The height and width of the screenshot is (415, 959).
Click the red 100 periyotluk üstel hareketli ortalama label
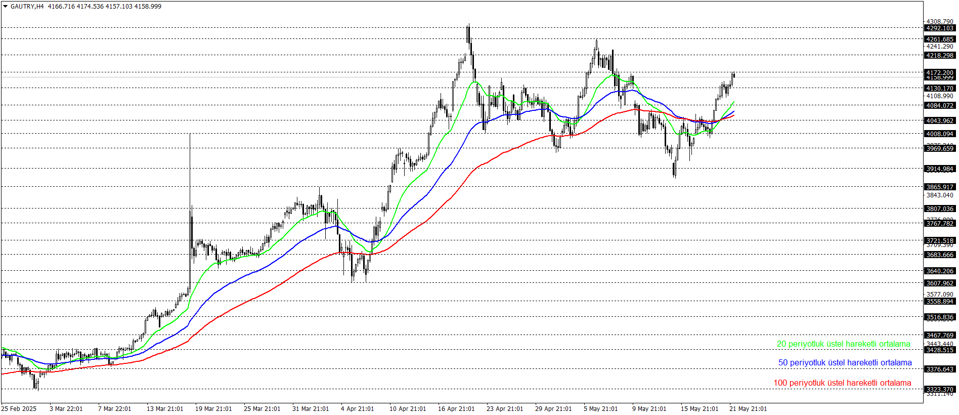click(843, 383)
